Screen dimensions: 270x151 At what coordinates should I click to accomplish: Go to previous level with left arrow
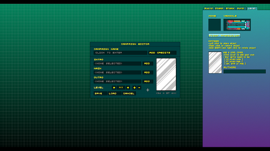(x=114, y=88)
